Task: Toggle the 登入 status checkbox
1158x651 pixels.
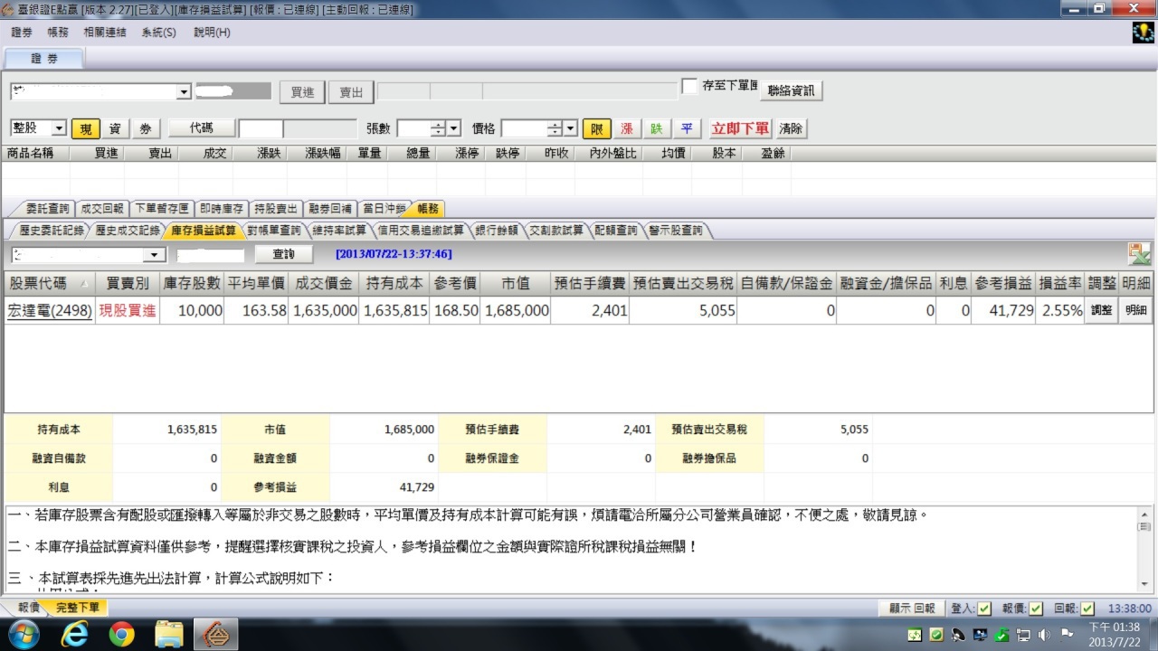Action: (x=984, y=609)
